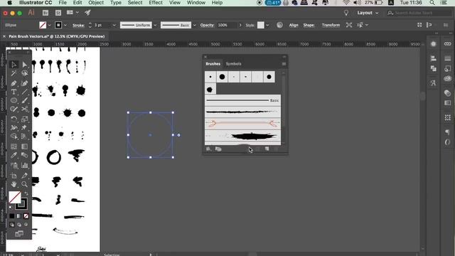
Task: Open the Window menu
Action: point(196,3)
